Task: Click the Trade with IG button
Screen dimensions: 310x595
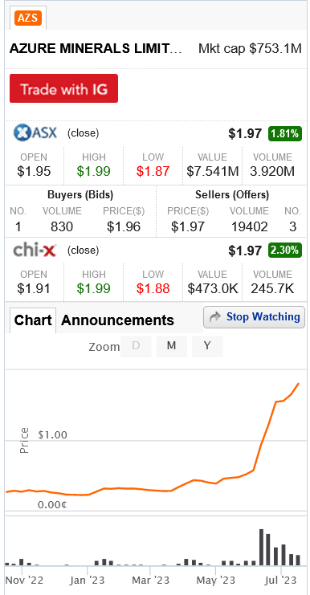Action: click(63, 88)
